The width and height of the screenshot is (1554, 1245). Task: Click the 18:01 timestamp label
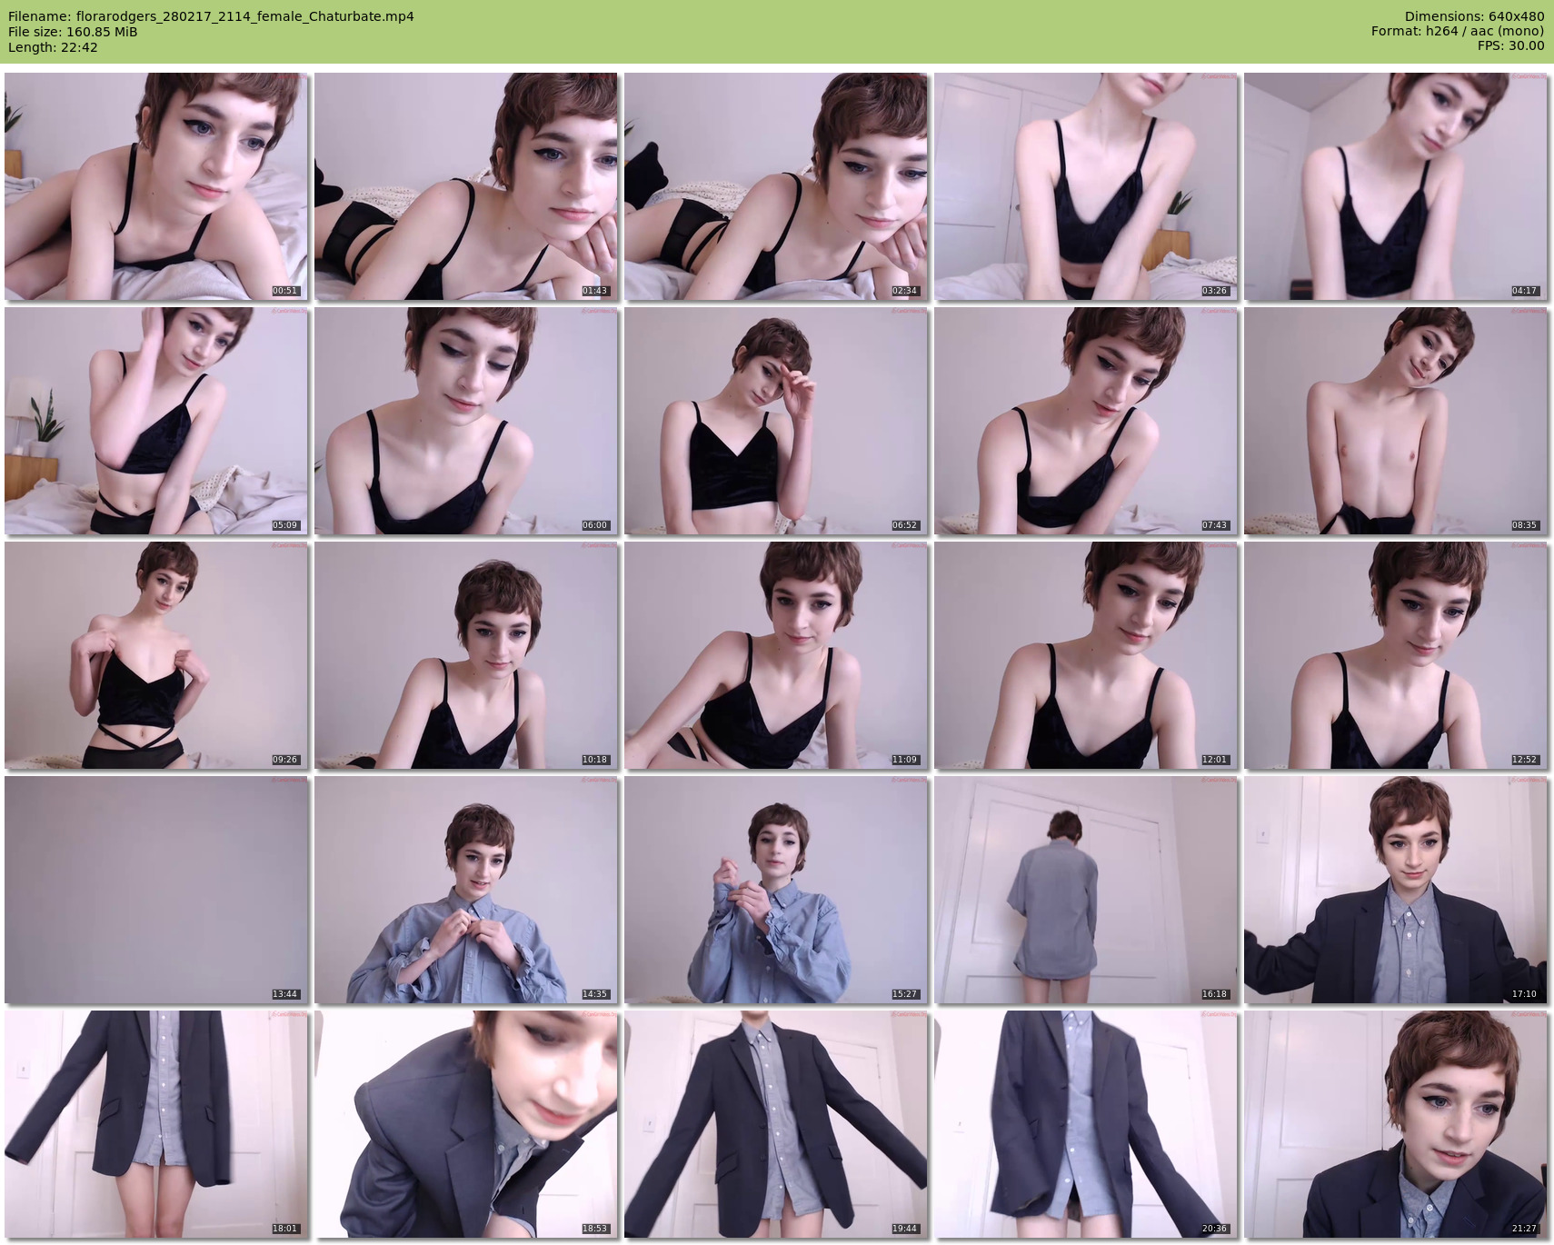pos(284,1229)
